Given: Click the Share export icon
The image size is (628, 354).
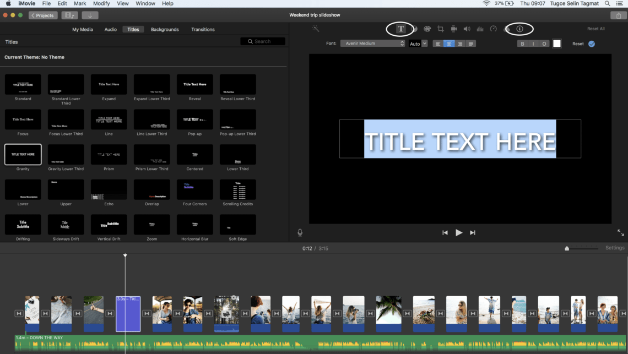Looking at the screenshot, I should (619, 15).
